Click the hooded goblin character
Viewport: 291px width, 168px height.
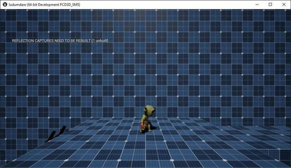[148, 119]
